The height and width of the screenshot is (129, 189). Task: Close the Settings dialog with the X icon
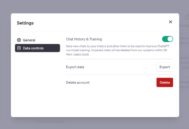(170, 22)
